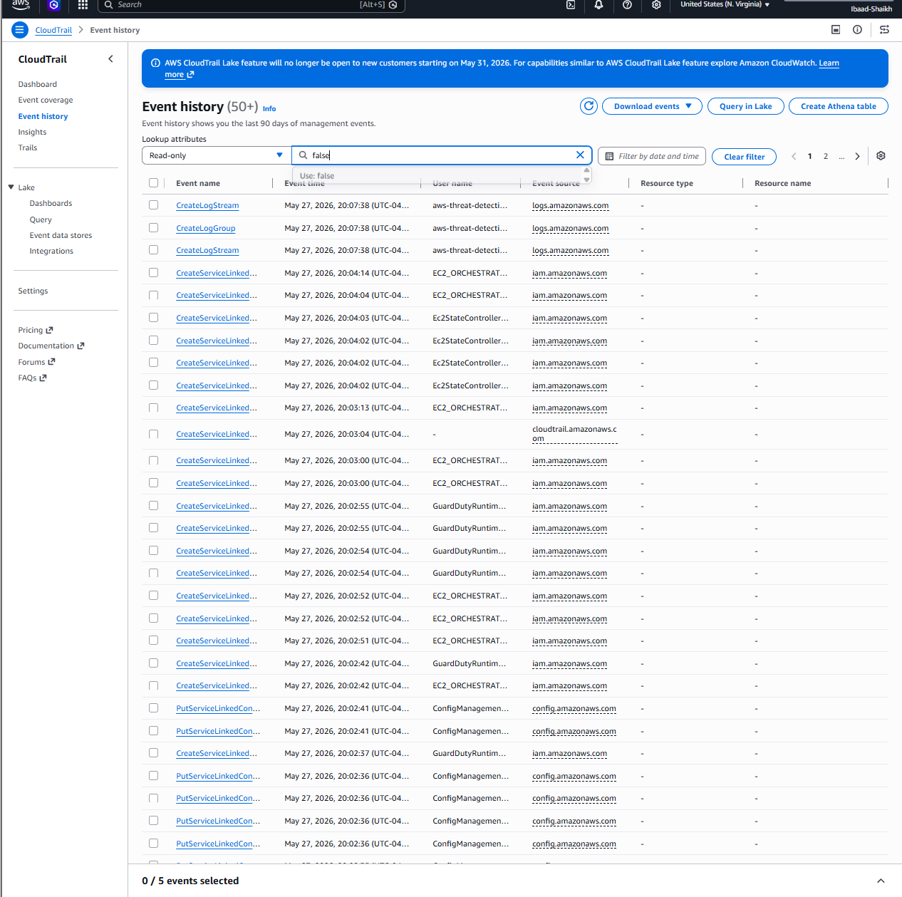Screen dimensions: 902x897
Task: Open Insights in the sidebar
Action: (x=32, y=132)
